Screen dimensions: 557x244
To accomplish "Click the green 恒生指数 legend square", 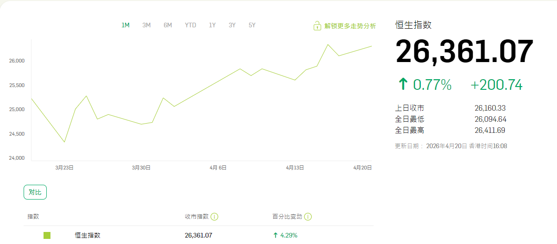I will pyautogui.click(x=47, y=235).
